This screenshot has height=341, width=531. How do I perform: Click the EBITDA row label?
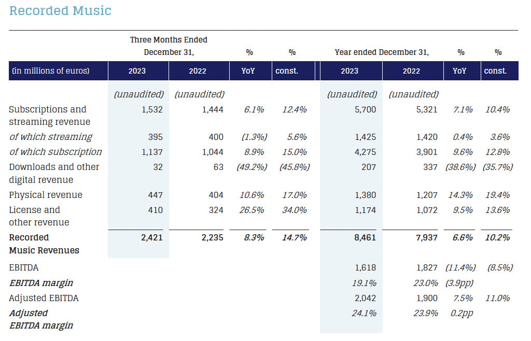[24, 267]
